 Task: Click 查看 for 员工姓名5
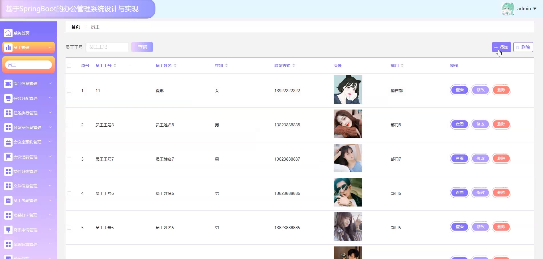pyautogui.click(x=459, y=227)
